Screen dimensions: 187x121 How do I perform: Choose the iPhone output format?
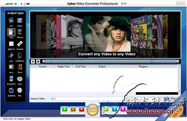(x=20, y=32)
